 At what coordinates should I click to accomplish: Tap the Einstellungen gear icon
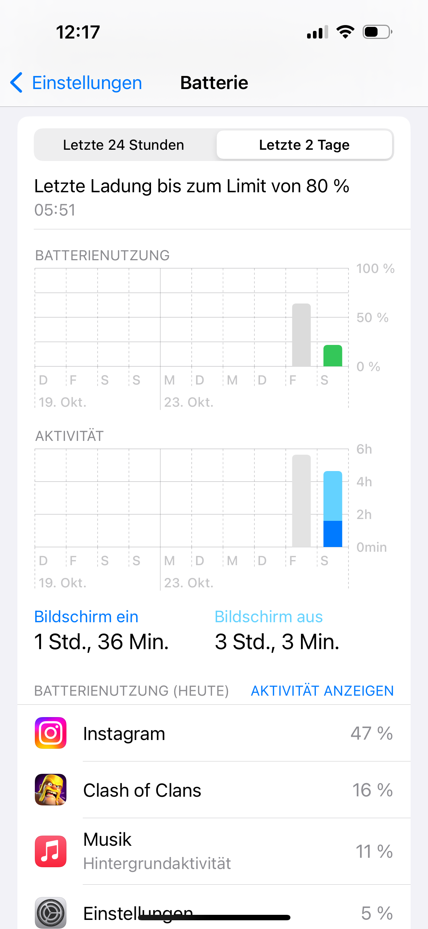pos(50,912)
